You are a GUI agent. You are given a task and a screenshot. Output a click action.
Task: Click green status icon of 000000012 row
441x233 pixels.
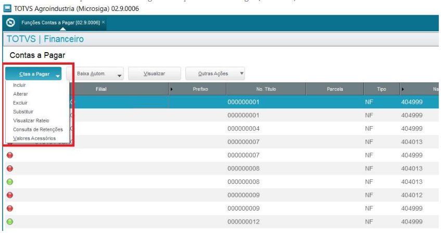[x=10, y=222]
